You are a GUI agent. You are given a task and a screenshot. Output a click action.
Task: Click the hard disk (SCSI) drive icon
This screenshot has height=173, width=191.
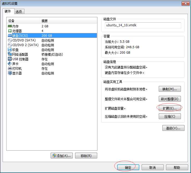click(10, 35)
